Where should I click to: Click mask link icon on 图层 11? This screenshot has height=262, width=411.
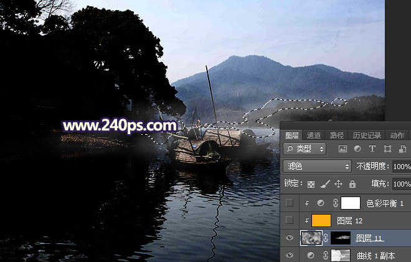(326, 238)
